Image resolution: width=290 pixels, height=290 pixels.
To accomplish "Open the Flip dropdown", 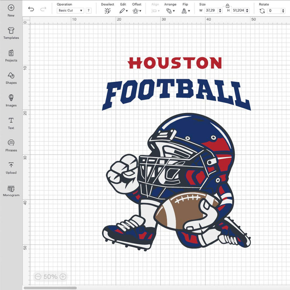I will click(185, 11).
